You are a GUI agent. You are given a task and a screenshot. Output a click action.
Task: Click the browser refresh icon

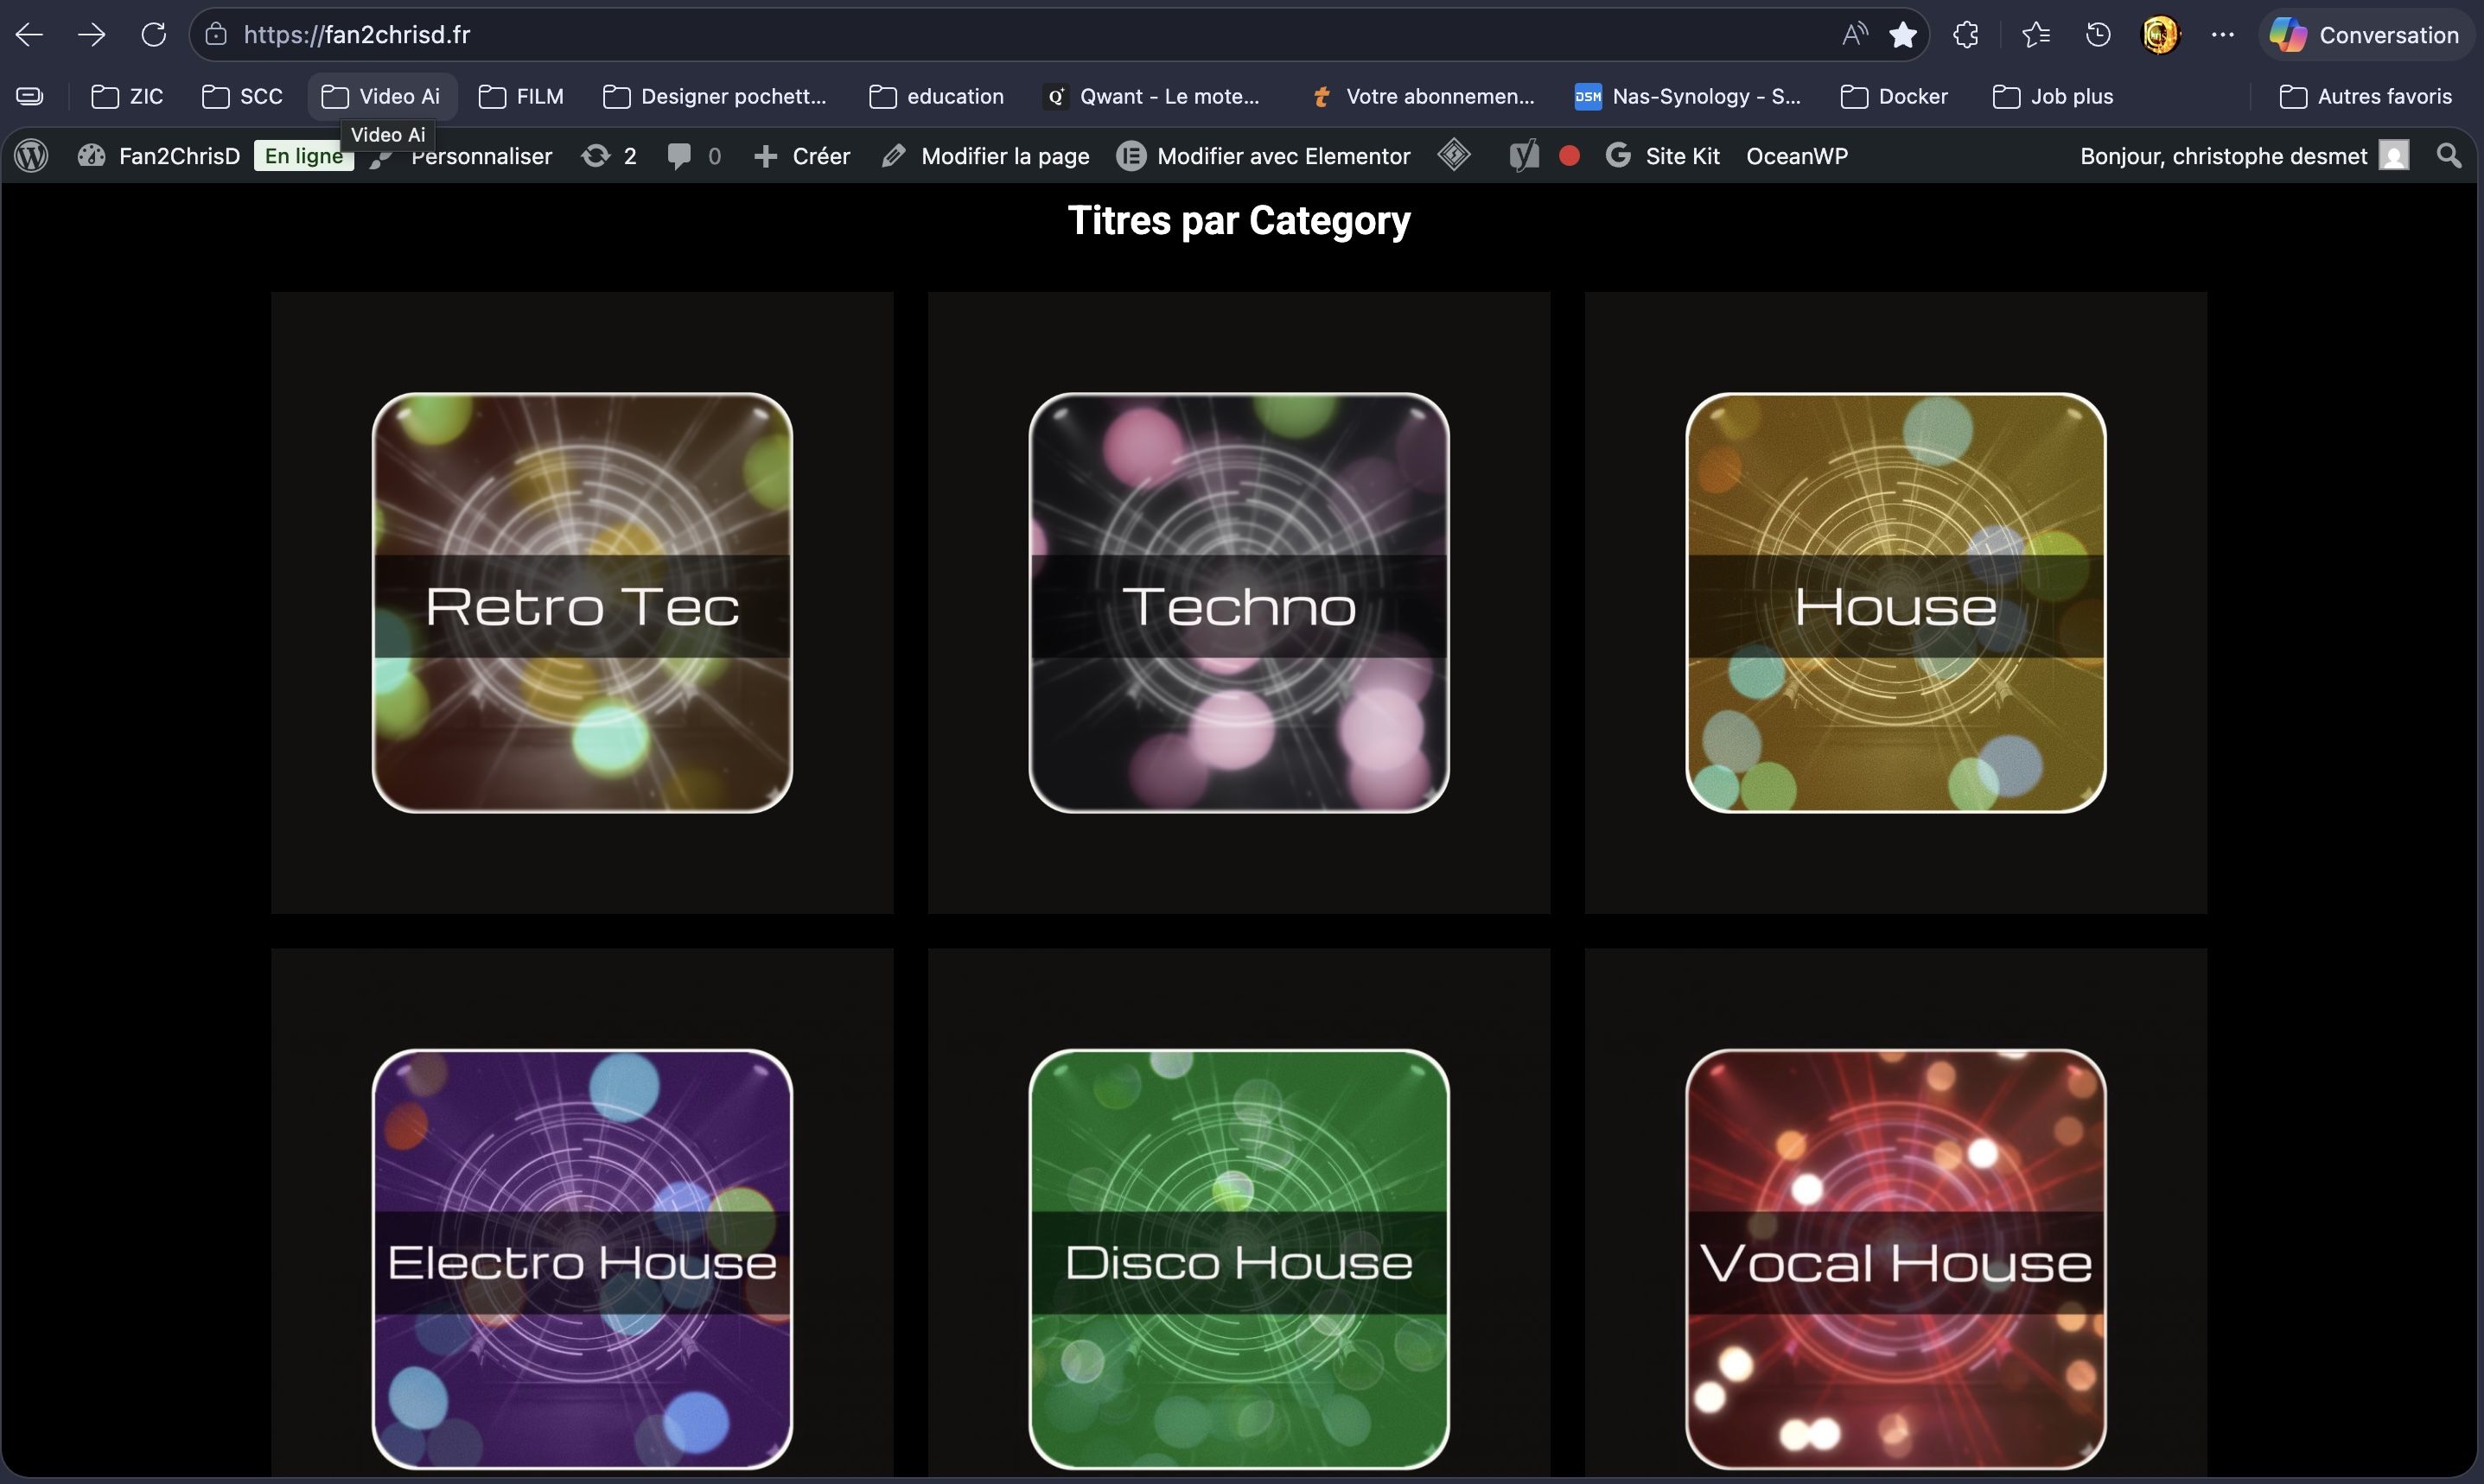153,35
